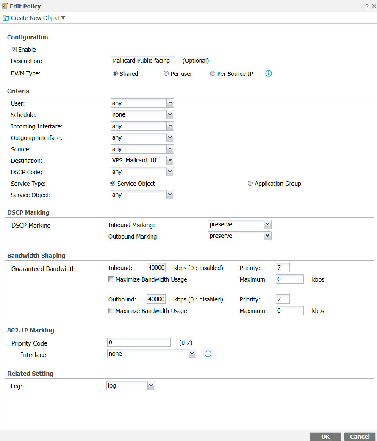Open the Create New Object menu

[38, 18]
